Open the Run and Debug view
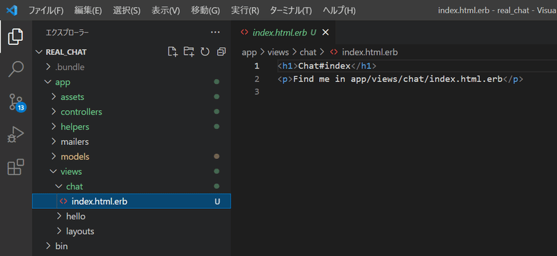The image size is (557, 256). click(x=15, y=135)
